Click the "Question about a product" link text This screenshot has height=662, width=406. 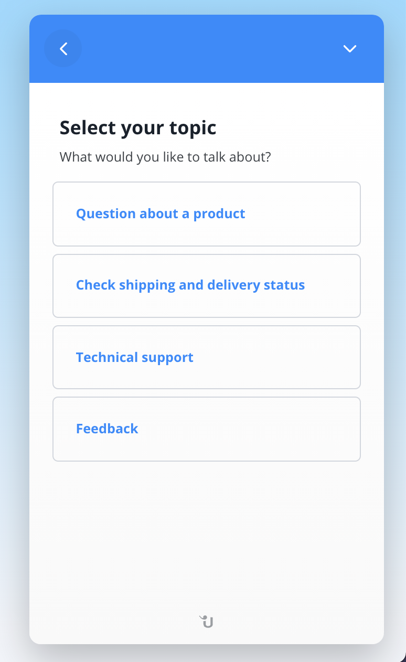161,214
